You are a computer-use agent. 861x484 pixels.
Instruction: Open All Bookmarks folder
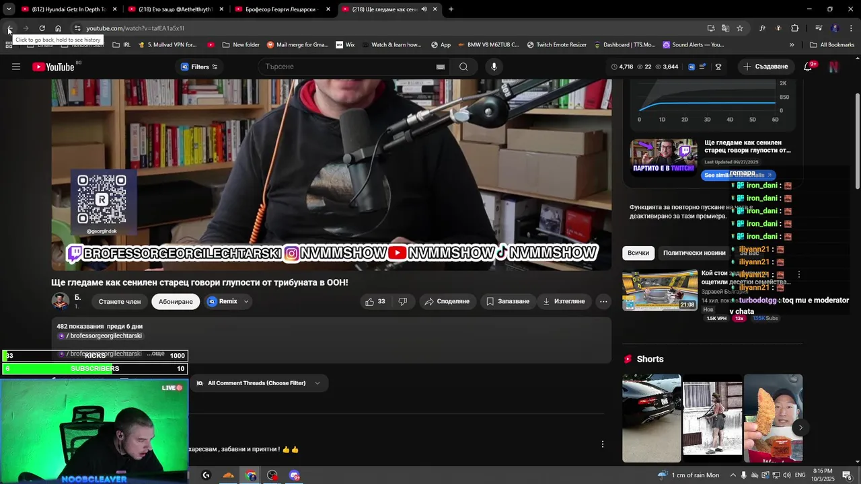[x=832, y=45]
